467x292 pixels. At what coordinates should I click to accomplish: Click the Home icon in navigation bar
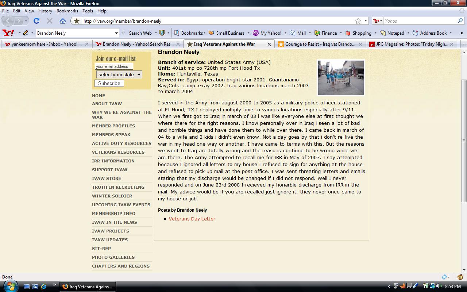click(x=63, y=21)
